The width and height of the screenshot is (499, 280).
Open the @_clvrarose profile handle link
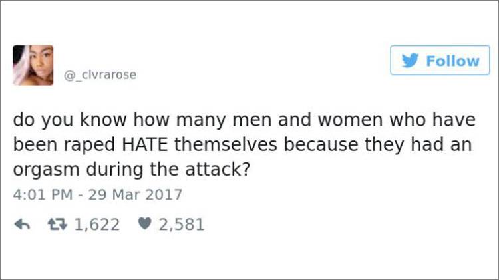[100, 75]
